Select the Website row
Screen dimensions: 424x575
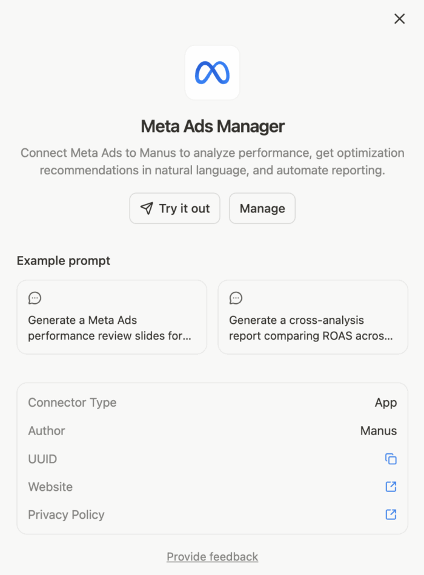pyautogui.click(x=212, y=487)
